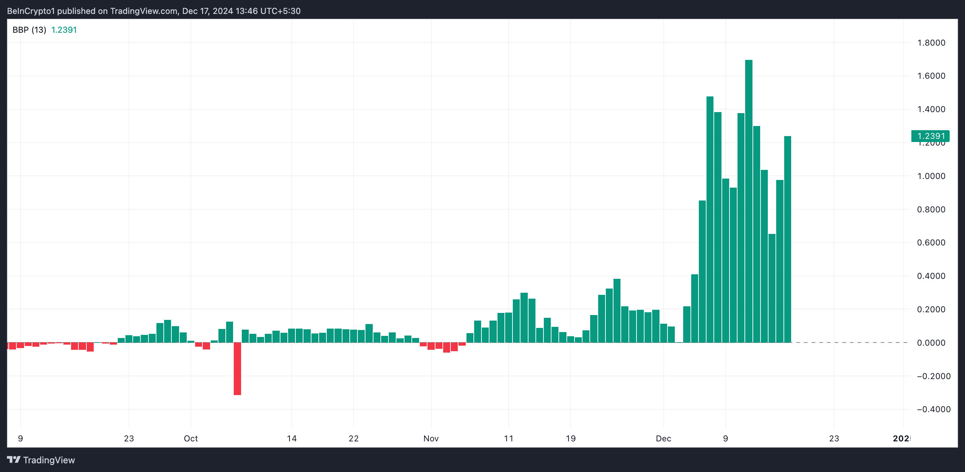Click the BBP (13) indicator label
965x472 pixels.
point(29,30)
